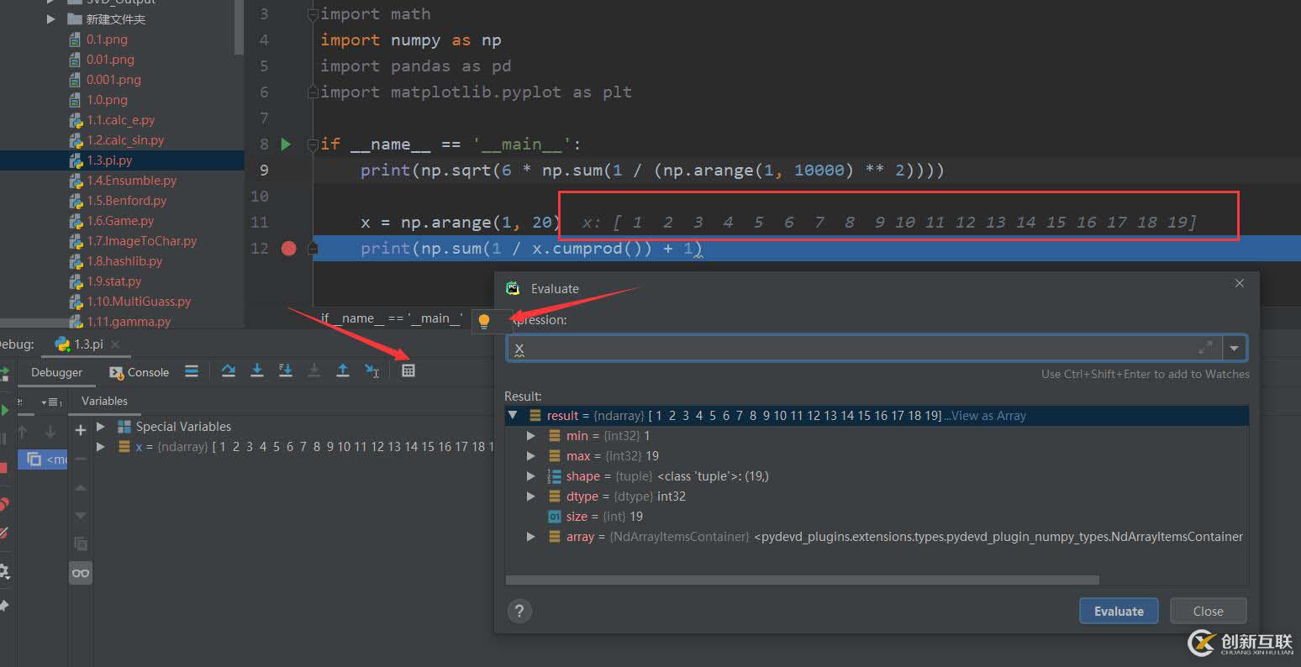The height and width of the screenshot is (667, 1301).
Task: Click the expand expression field icon
Action: 1205,347
